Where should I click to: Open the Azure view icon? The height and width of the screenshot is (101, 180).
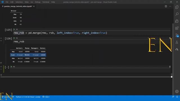(x=177, y=49)
